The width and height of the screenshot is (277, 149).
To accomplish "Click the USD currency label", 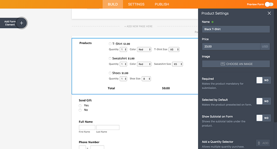I will 265,46.
